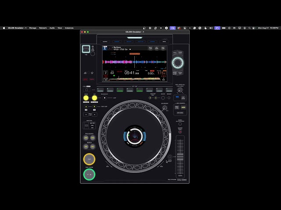The image size is (281, 210).
Task: Click the CUE/LOOP CALL right arrow
Action: pyautogui.click(x=156, y=98)
